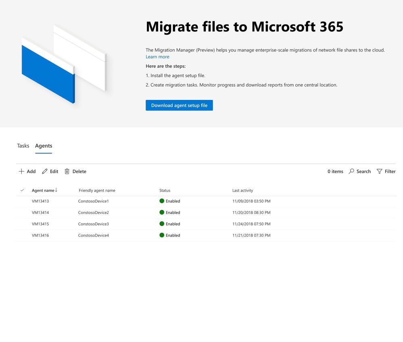Select agent row VM13413

point(206,201)
